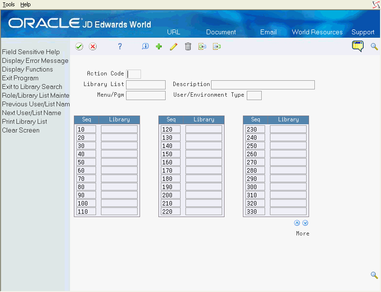Click the More text below arrows
Viewport: 381px width, 292px height.
point(302,234)
